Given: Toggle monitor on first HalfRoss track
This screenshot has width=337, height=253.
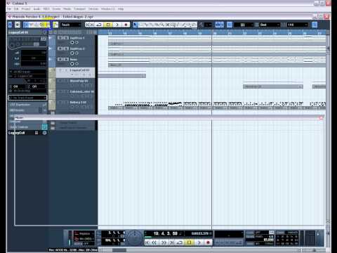Looking at the screenshot, I should 77,42.
